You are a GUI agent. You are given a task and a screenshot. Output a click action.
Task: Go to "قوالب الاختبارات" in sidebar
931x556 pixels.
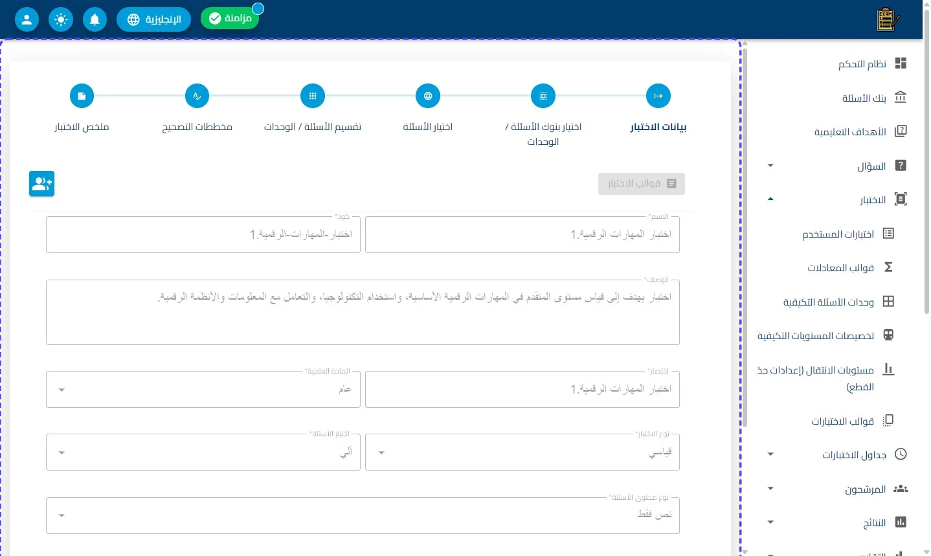pyautogui.click(x=842, y=421)
